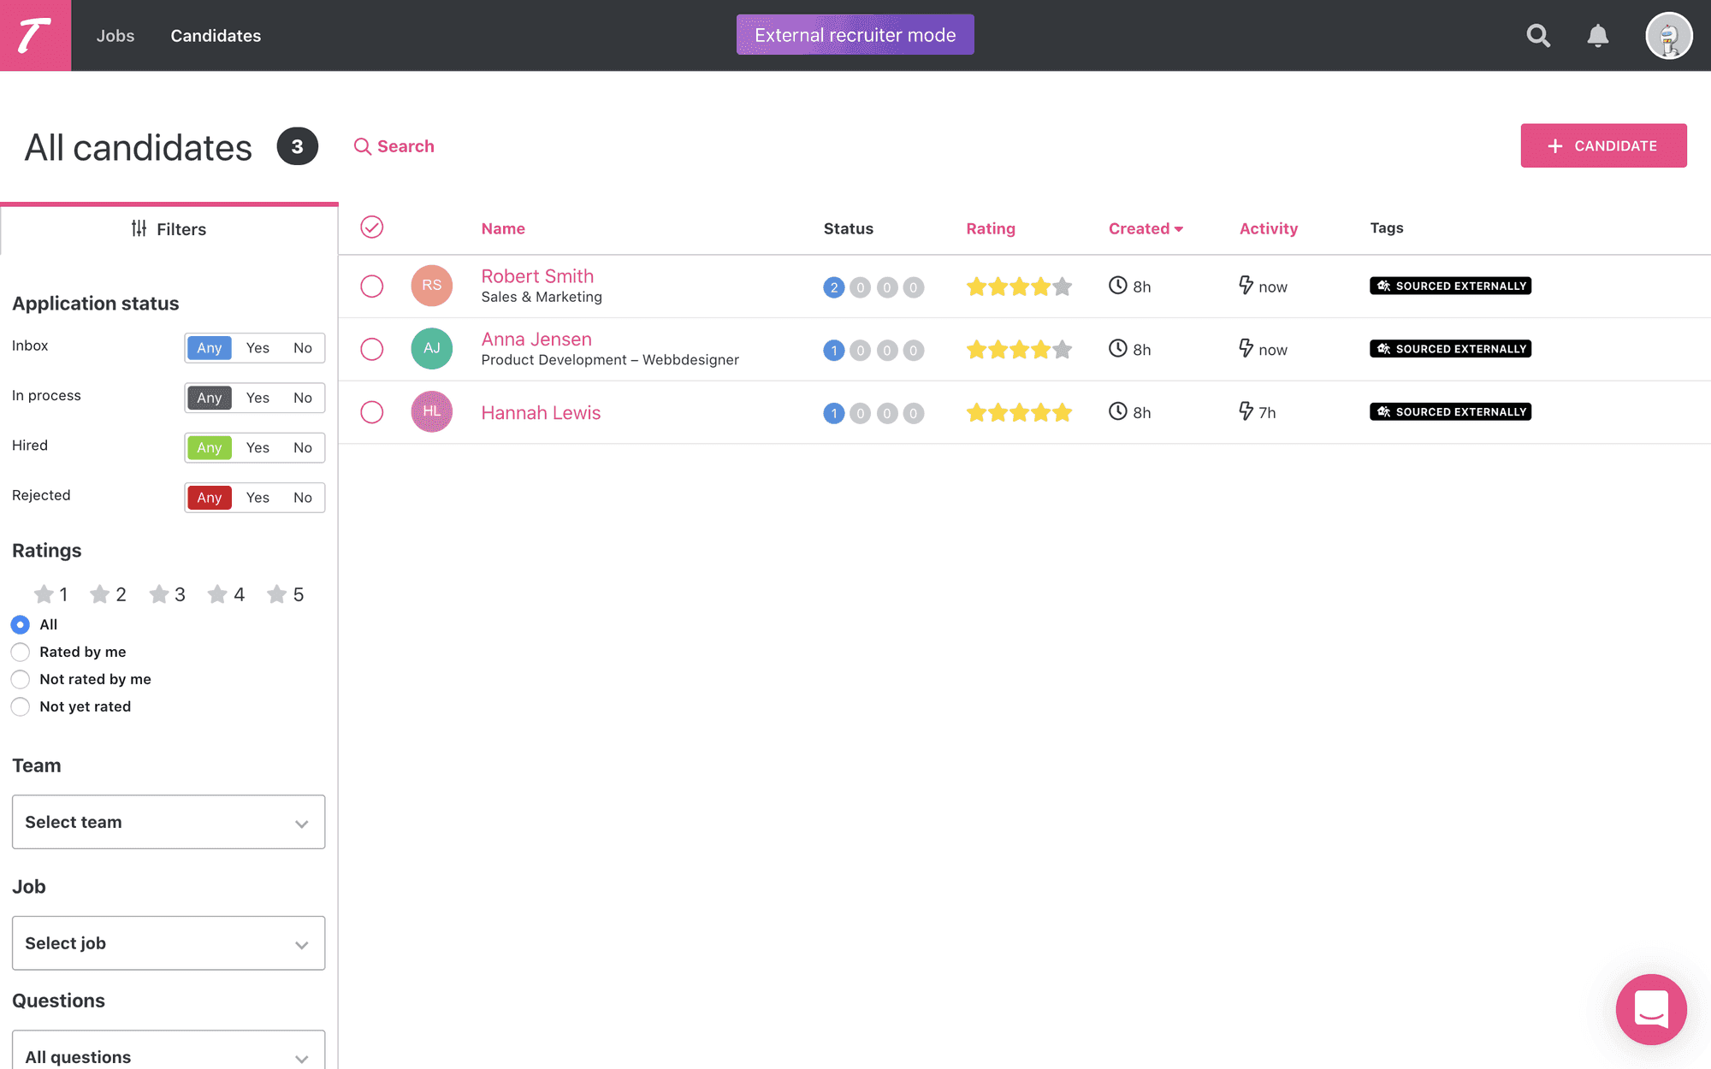Click the add CANDIDATE button
1711x1069 pixels.
click(x=1603, y=145)
